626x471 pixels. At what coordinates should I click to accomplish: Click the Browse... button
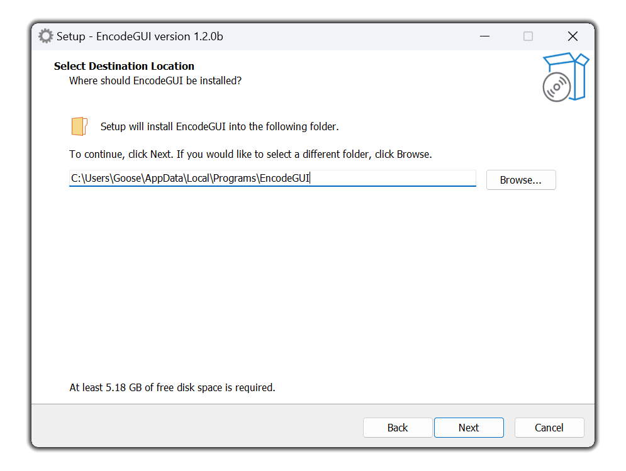520,180
